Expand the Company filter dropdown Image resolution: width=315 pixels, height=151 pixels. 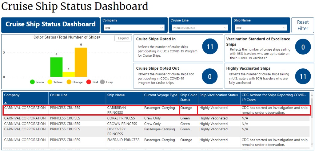[x=134, y=28]
